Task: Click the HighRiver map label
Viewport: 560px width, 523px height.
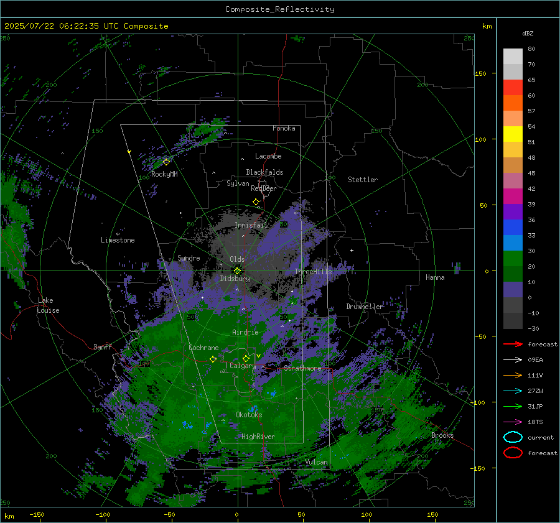Action: (258, 437)
